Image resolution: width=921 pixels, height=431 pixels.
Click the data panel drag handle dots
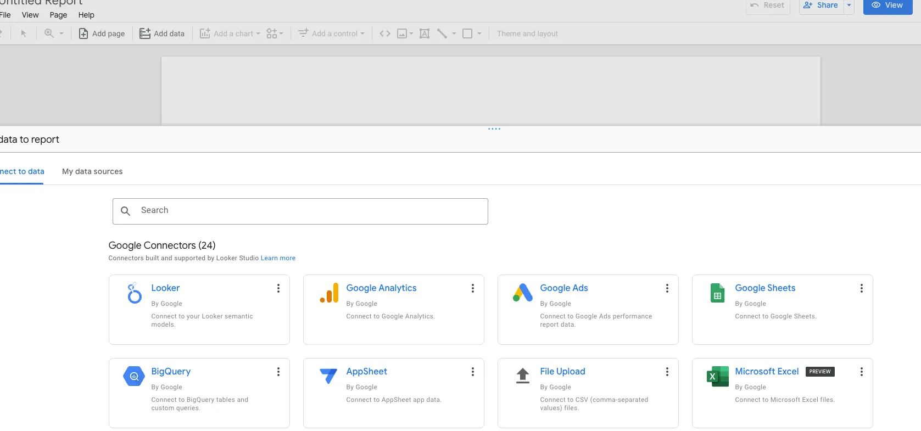click(x=494, y=129)
